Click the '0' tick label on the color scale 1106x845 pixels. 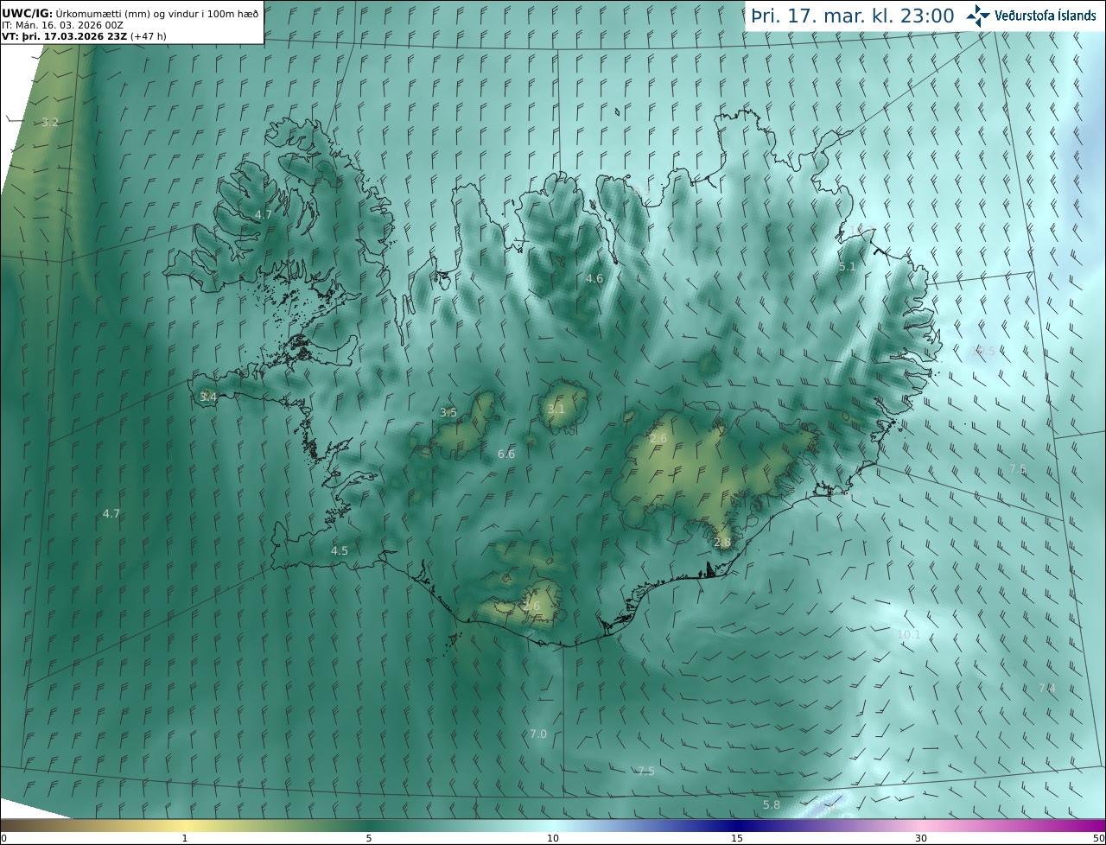coord(3,838)
